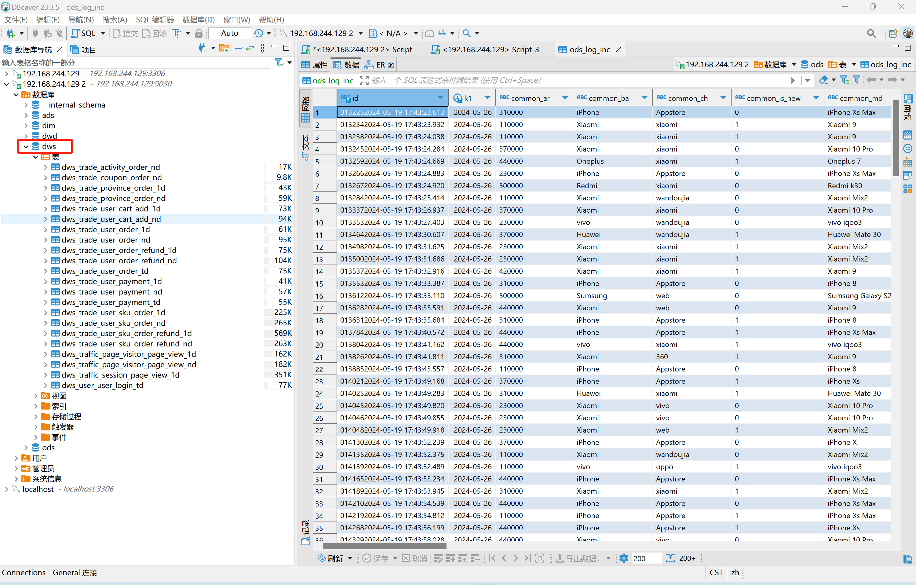
Task: Open the 数据库(D) menu
Action: (x=198, y=20)
